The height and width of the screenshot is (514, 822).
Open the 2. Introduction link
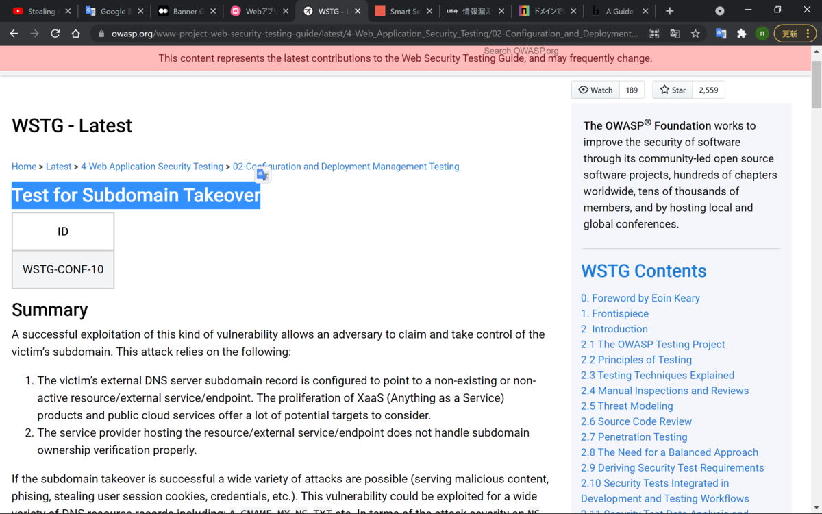coord(614,329)
